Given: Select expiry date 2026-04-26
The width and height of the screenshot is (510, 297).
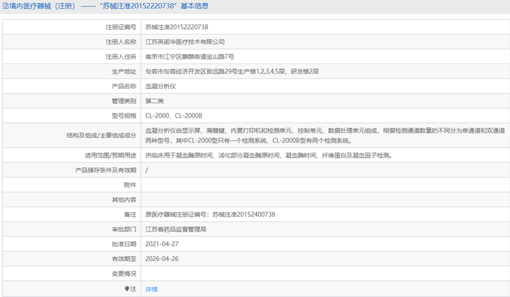Looking at the screenshot, I should [162, 259].
